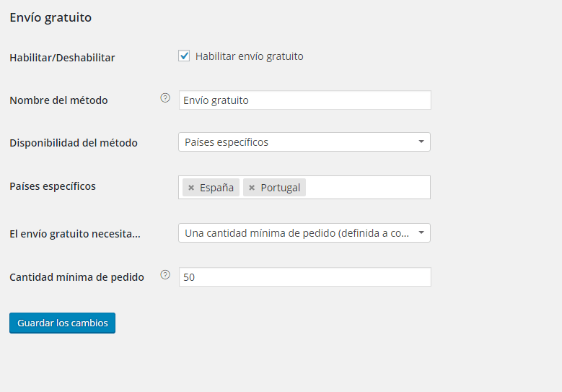562x392 pixels.
Task: Click the Envío gratuito heading
Action: (x=51, y=17)
